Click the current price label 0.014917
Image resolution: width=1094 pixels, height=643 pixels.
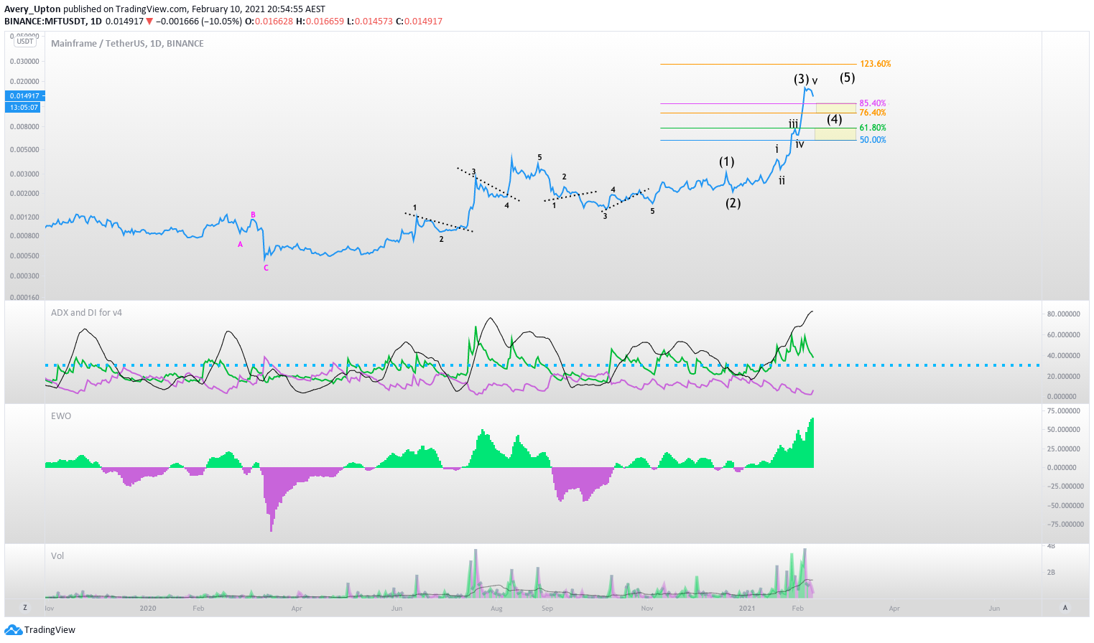(24, 95)
